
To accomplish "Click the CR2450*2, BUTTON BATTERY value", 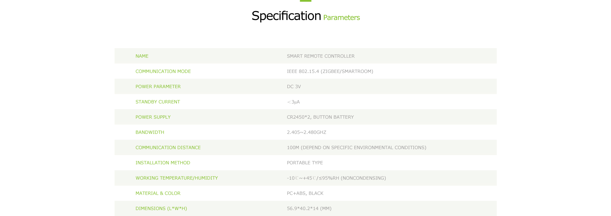I will coord(320,117).
